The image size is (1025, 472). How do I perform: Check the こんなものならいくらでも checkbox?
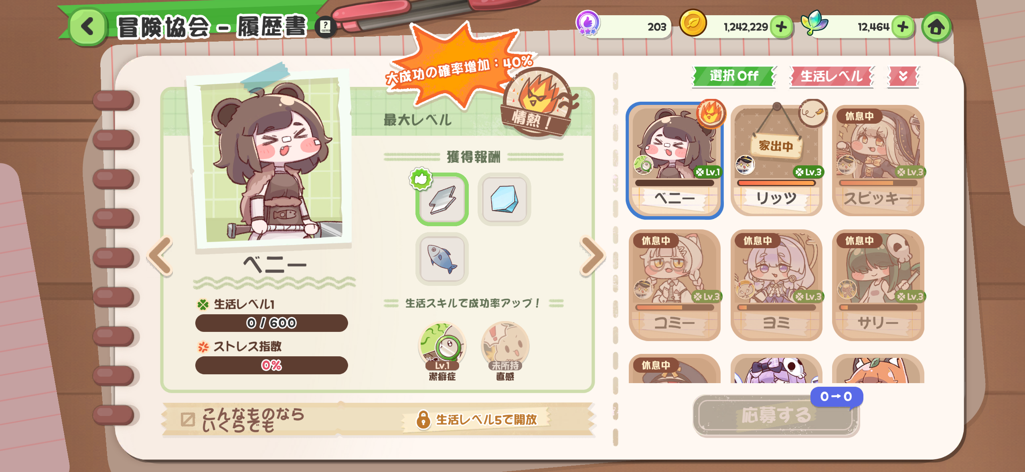pyautogui.click(x=188, y=419)
